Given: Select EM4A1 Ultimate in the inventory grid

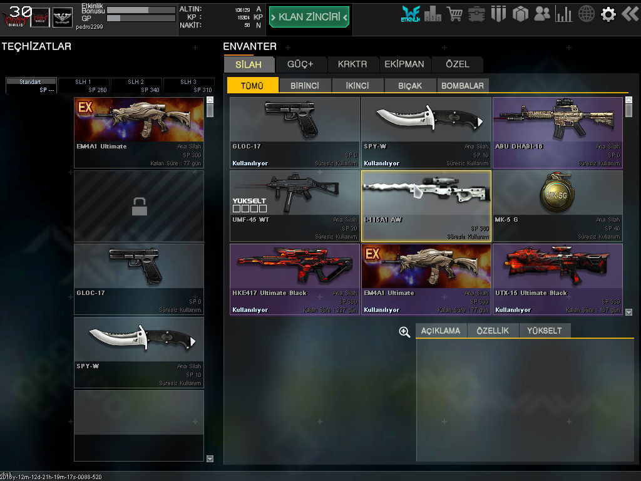Looking at the screenshot, I should click(x=426, y=279).
